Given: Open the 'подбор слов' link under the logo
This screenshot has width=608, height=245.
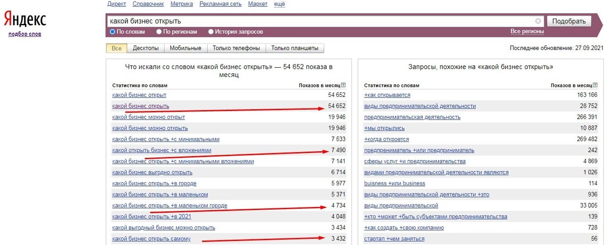Looking at the screenshot, I should (25, 34).
